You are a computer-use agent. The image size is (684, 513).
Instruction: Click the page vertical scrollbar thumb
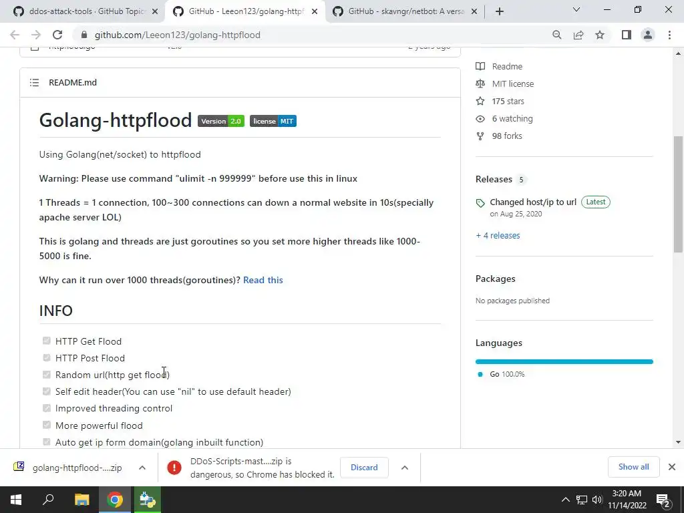click(678, 194)
